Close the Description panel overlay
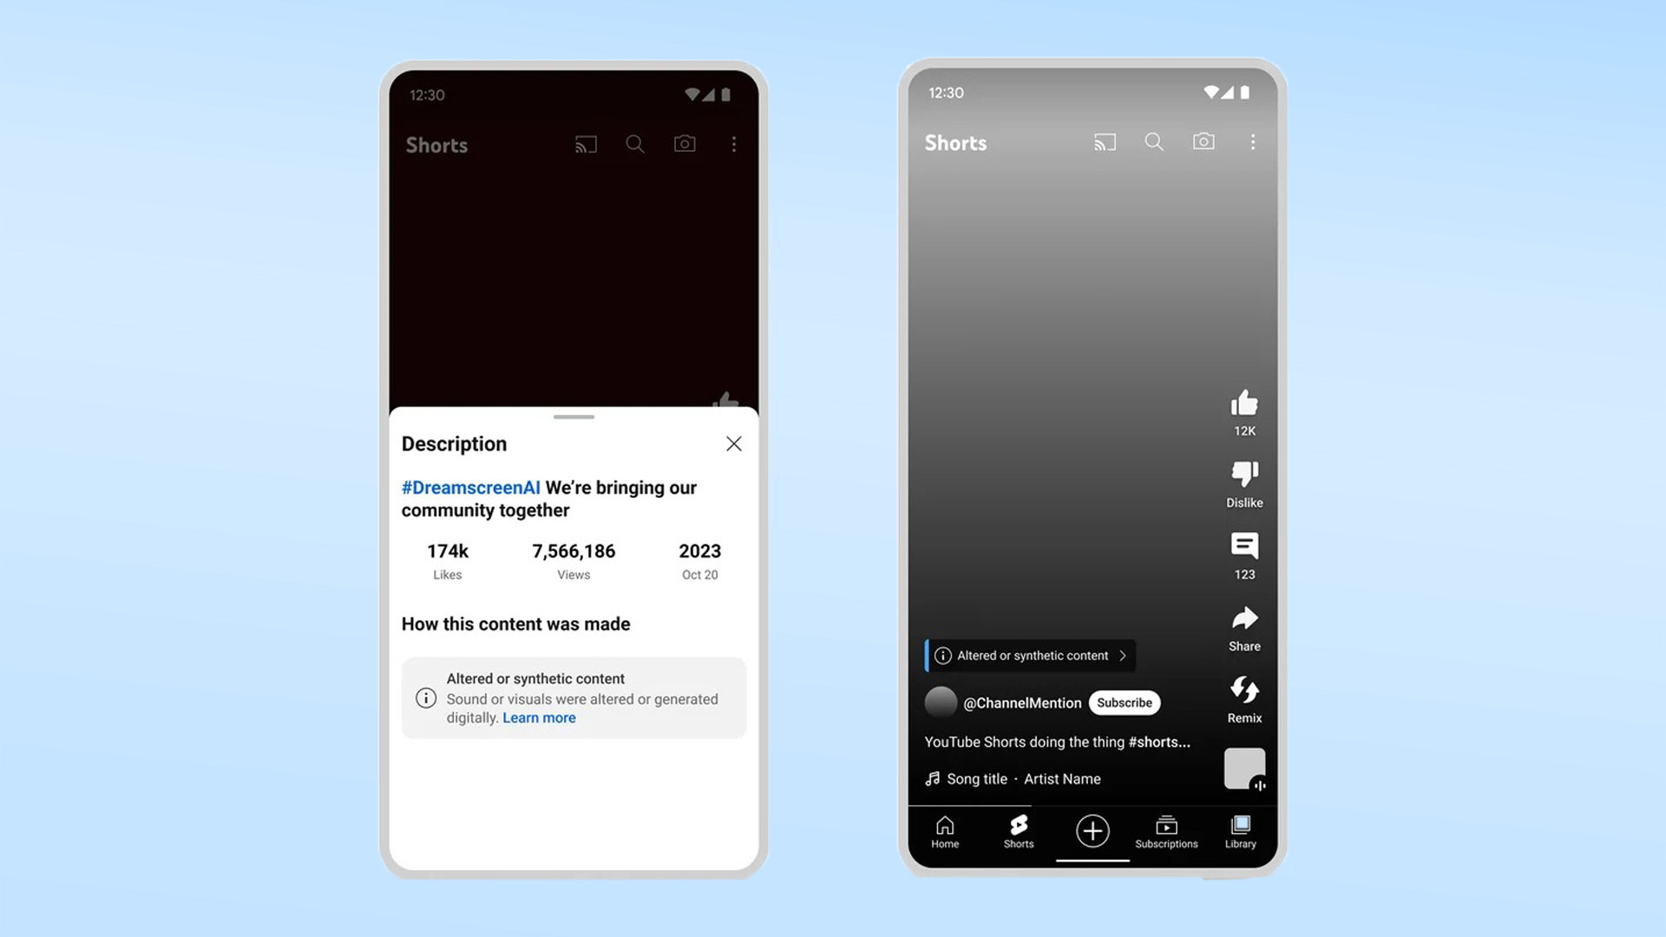1666x937 pixels. pos(733,442)
